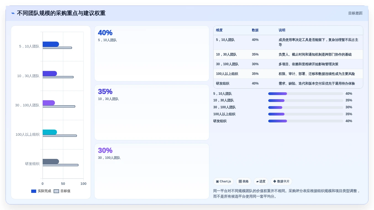The width and height of the screenshot is (374, 210).
Task: Open the 35% data card
Action: [152, 112]
